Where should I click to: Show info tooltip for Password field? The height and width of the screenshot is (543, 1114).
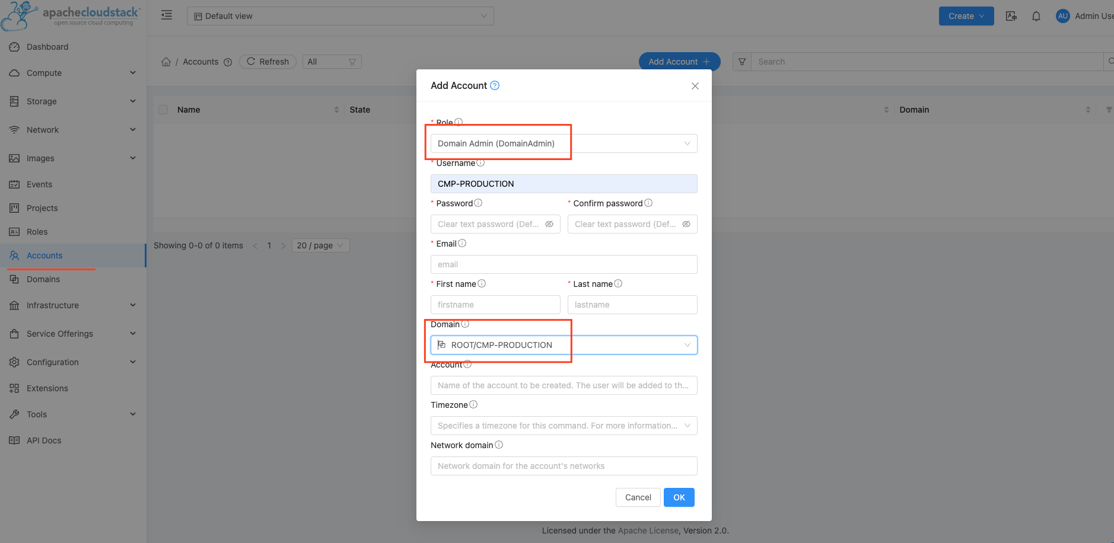(x=478, y=203)
